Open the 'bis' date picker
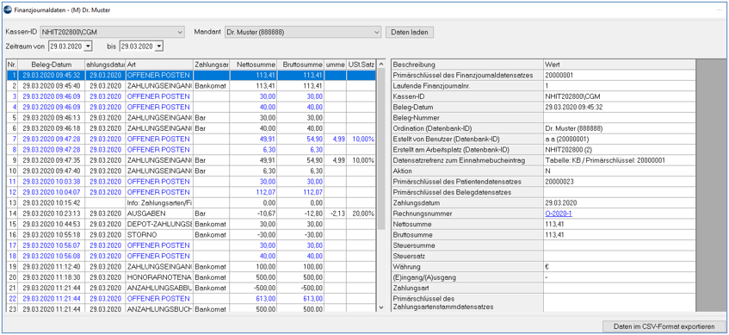 point(159,46)
